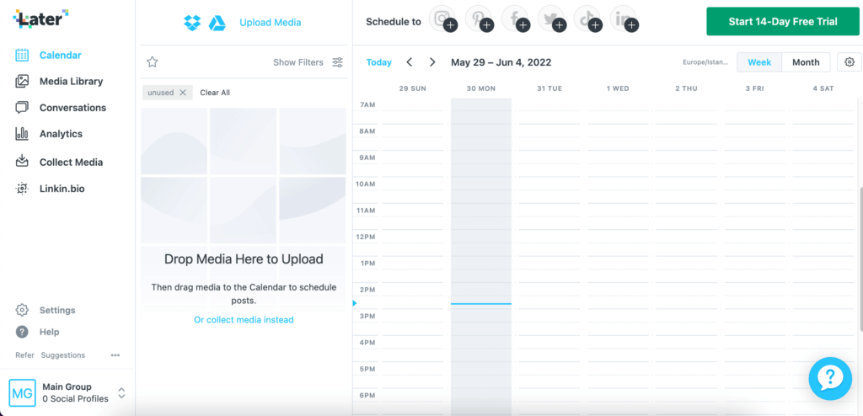Image resolution: width=863 pixels, height=416 pixels.
Task: Switch to Week view
Action: coord(759,62)
